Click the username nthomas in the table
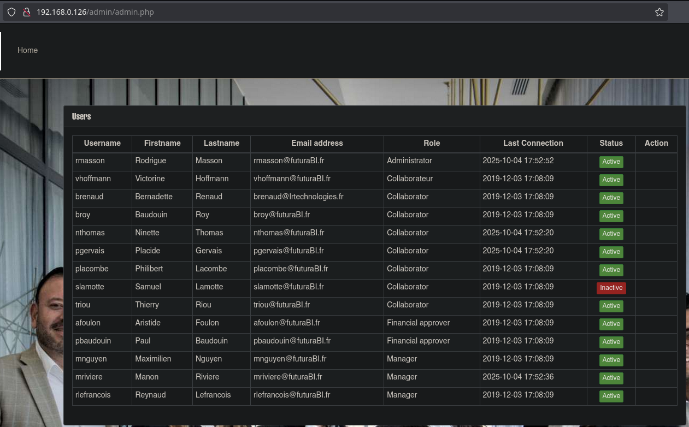The width and height of the screenshot is (689, 427). (x=90, y=233)
